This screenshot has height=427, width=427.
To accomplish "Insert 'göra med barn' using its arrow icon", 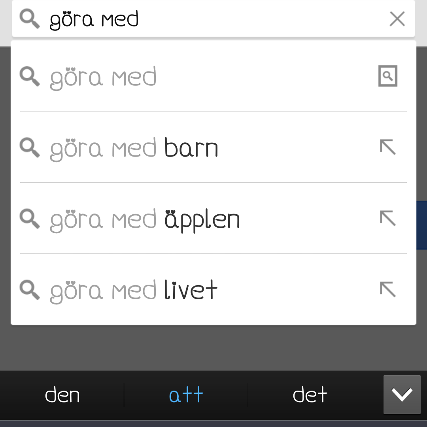I will (x=387, y=147).
